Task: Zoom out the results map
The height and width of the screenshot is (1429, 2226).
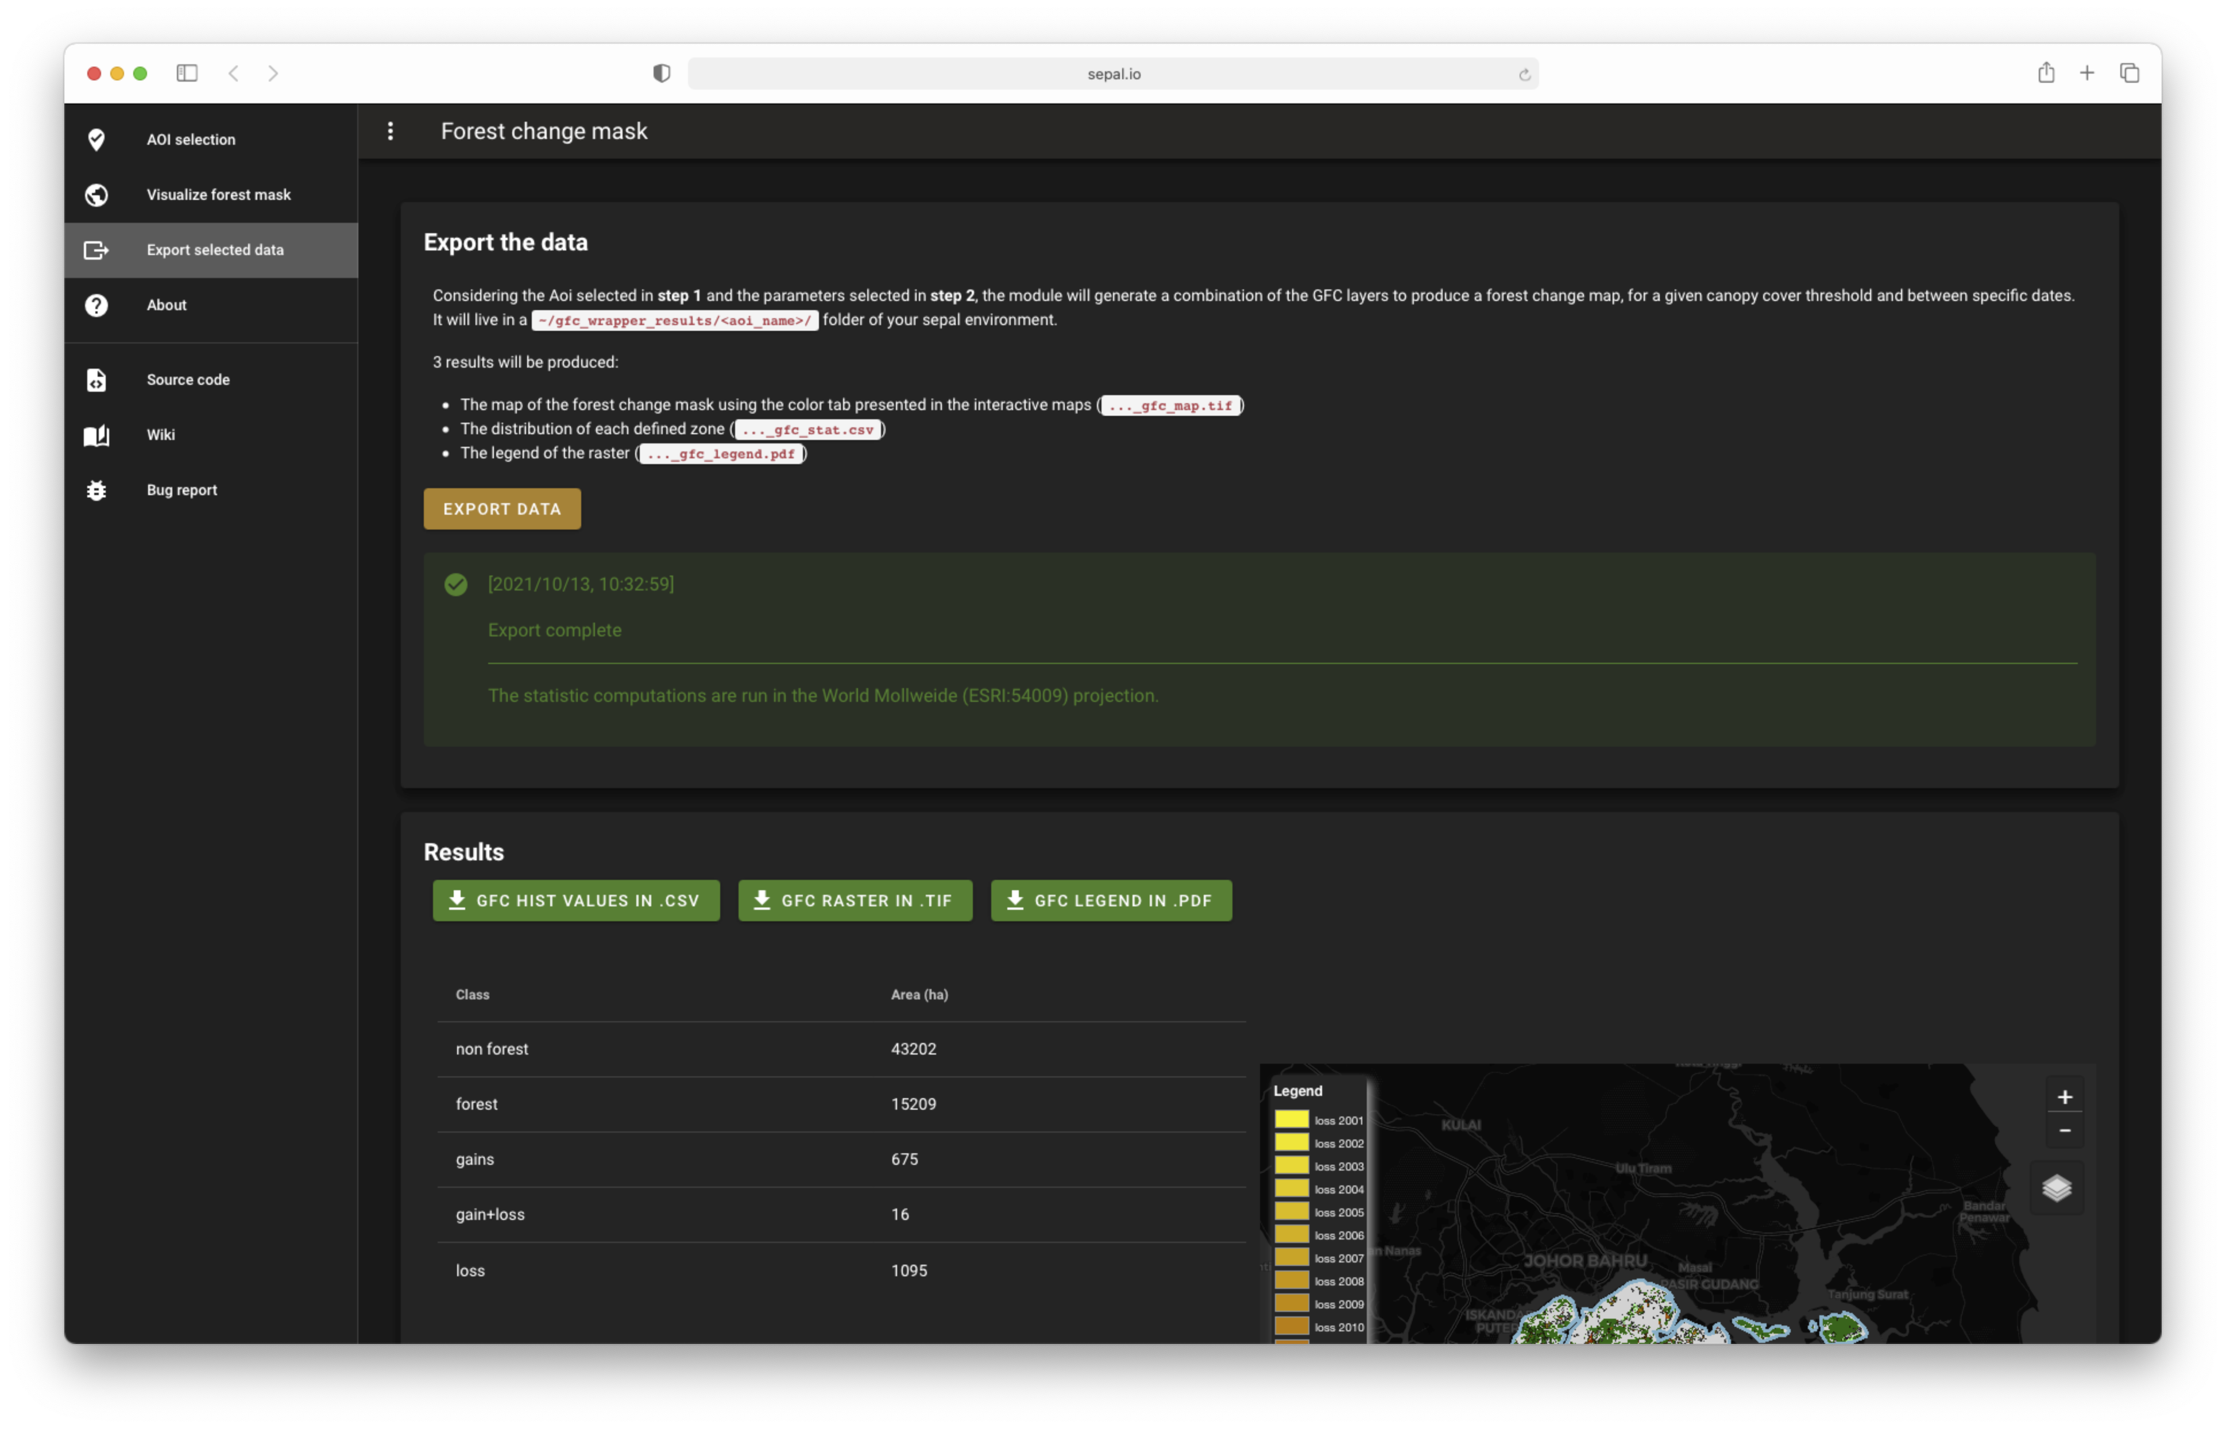Action: tap(2063, 1130)
